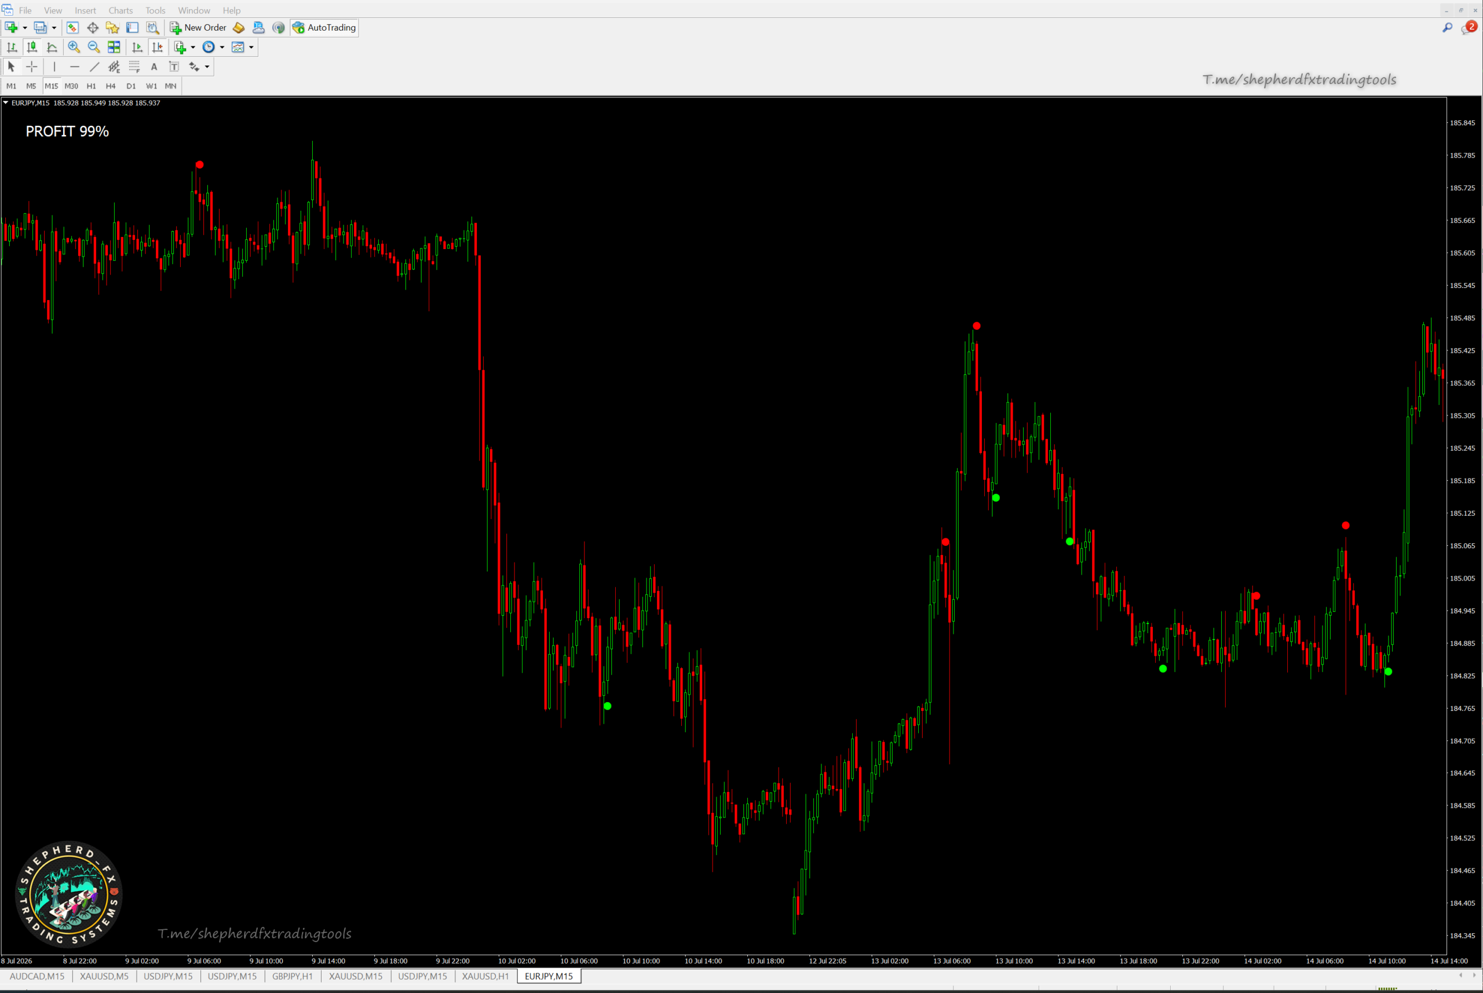Screen dimensions: 1483x993
Task: Zoom out on the chart
Action: pyautogui.click(x=94, y=47)
